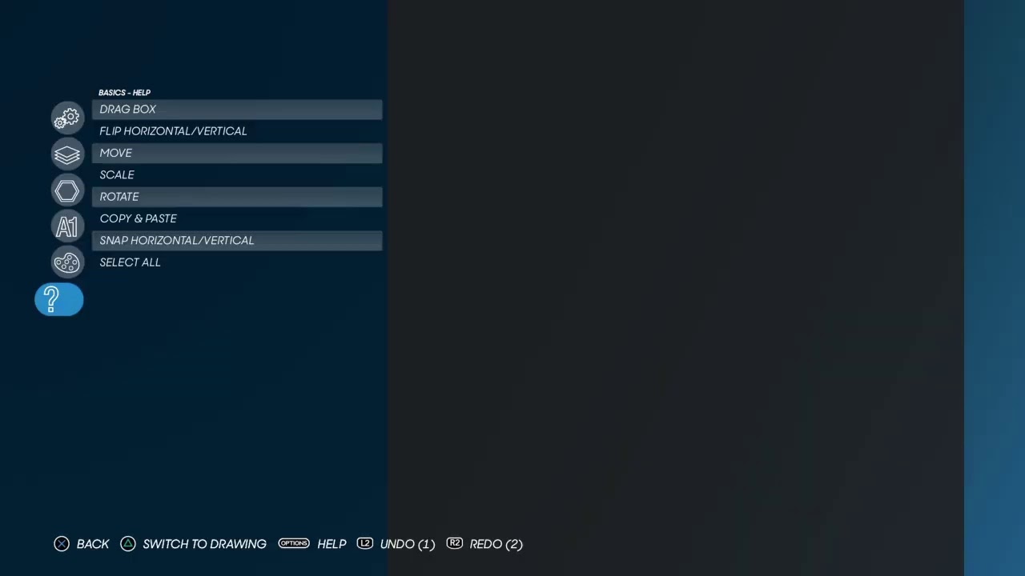Click the L2 Undo button icon
This screenshot has height=576, width=1025.
pos(365,543)
